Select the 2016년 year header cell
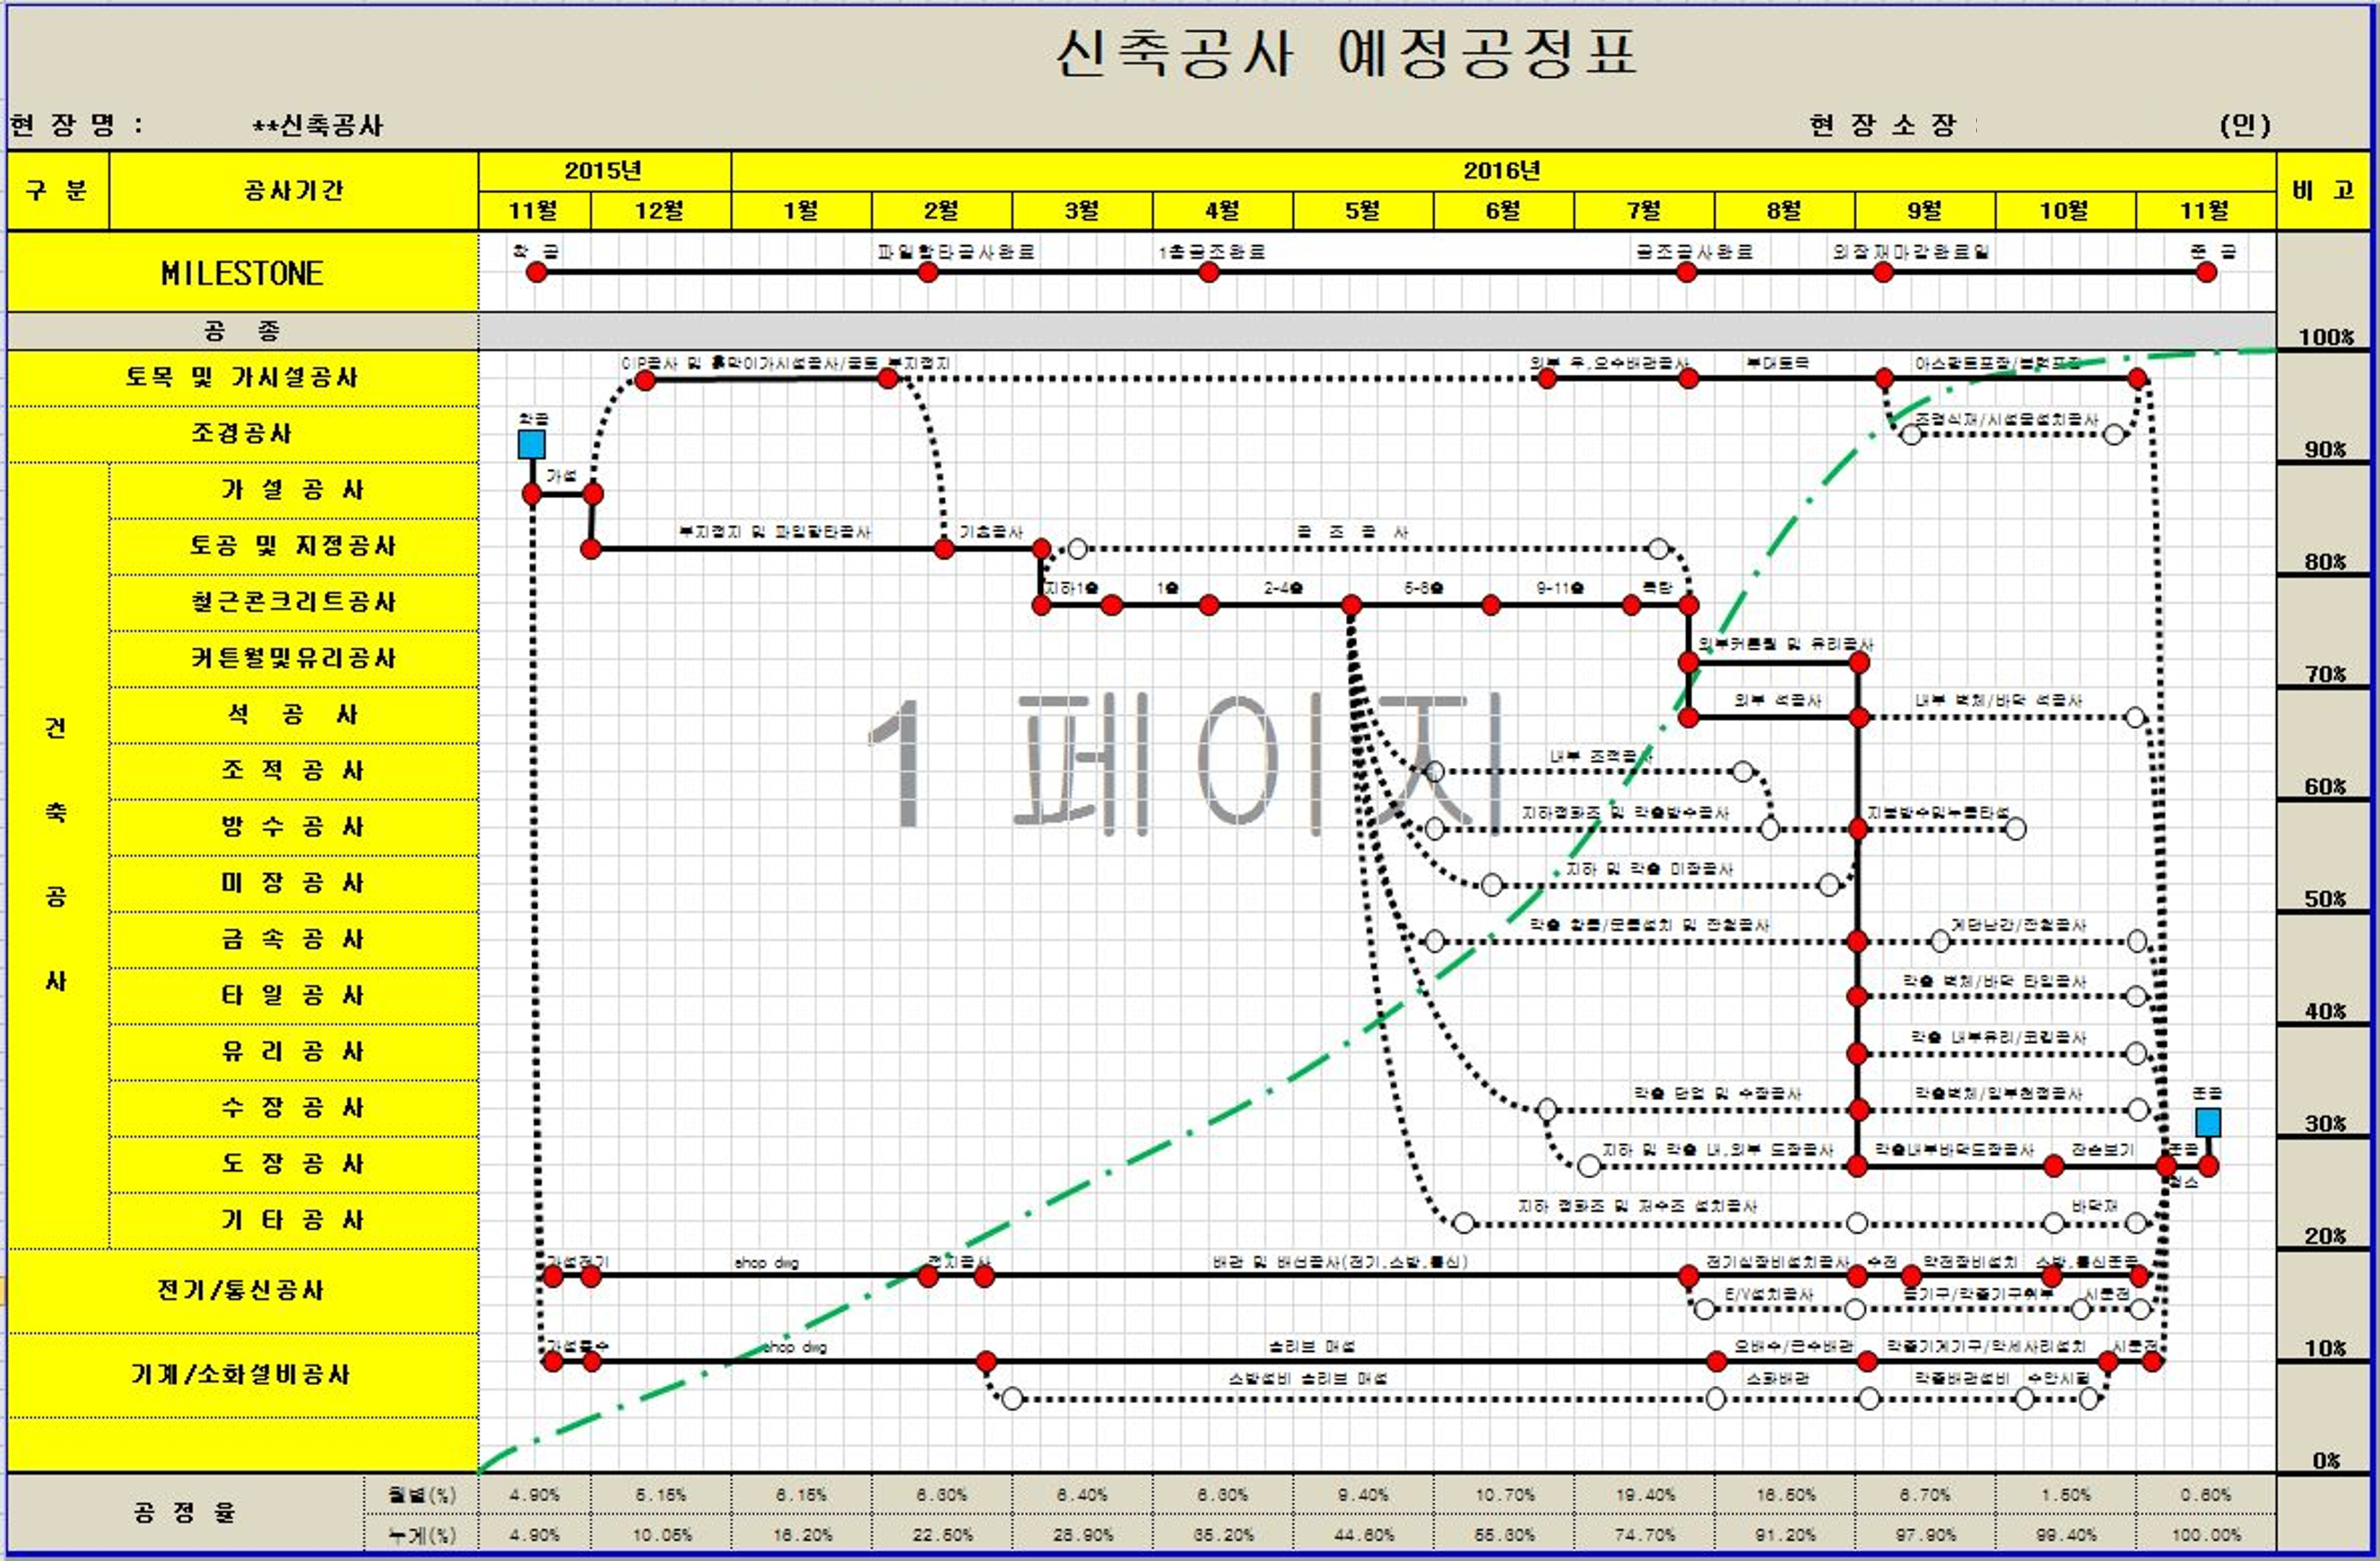This screenshot has width=2380, height=1561. (1502, 171)
